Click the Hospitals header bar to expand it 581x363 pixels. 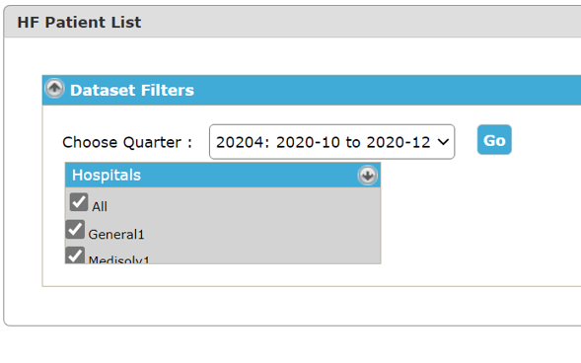(223, 175)
